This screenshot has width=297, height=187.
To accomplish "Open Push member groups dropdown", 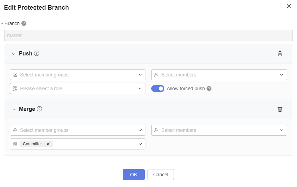I will (x=77, y=75).
